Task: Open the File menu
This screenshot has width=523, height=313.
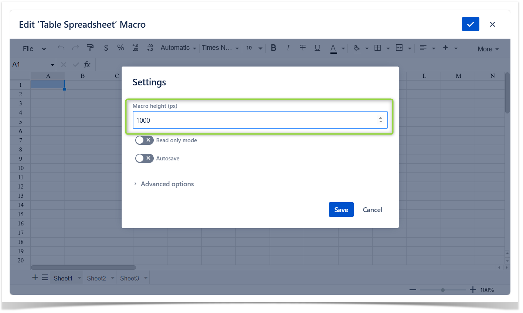Action: tap(34, 49)
